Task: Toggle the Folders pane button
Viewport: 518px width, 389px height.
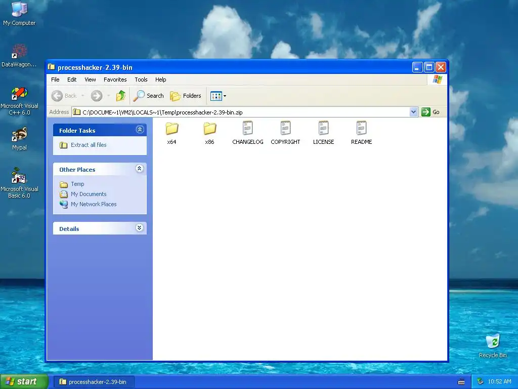Action: pyautogui.click(x=186, y=96)
